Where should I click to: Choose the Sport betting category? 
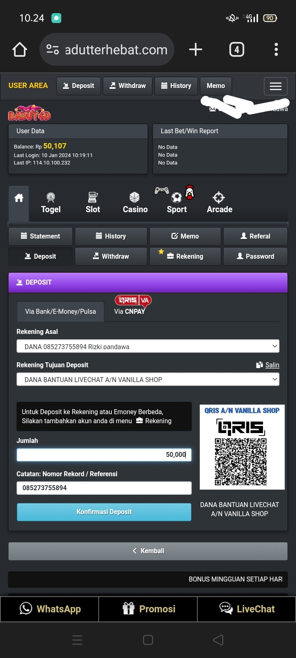point(177,203)
